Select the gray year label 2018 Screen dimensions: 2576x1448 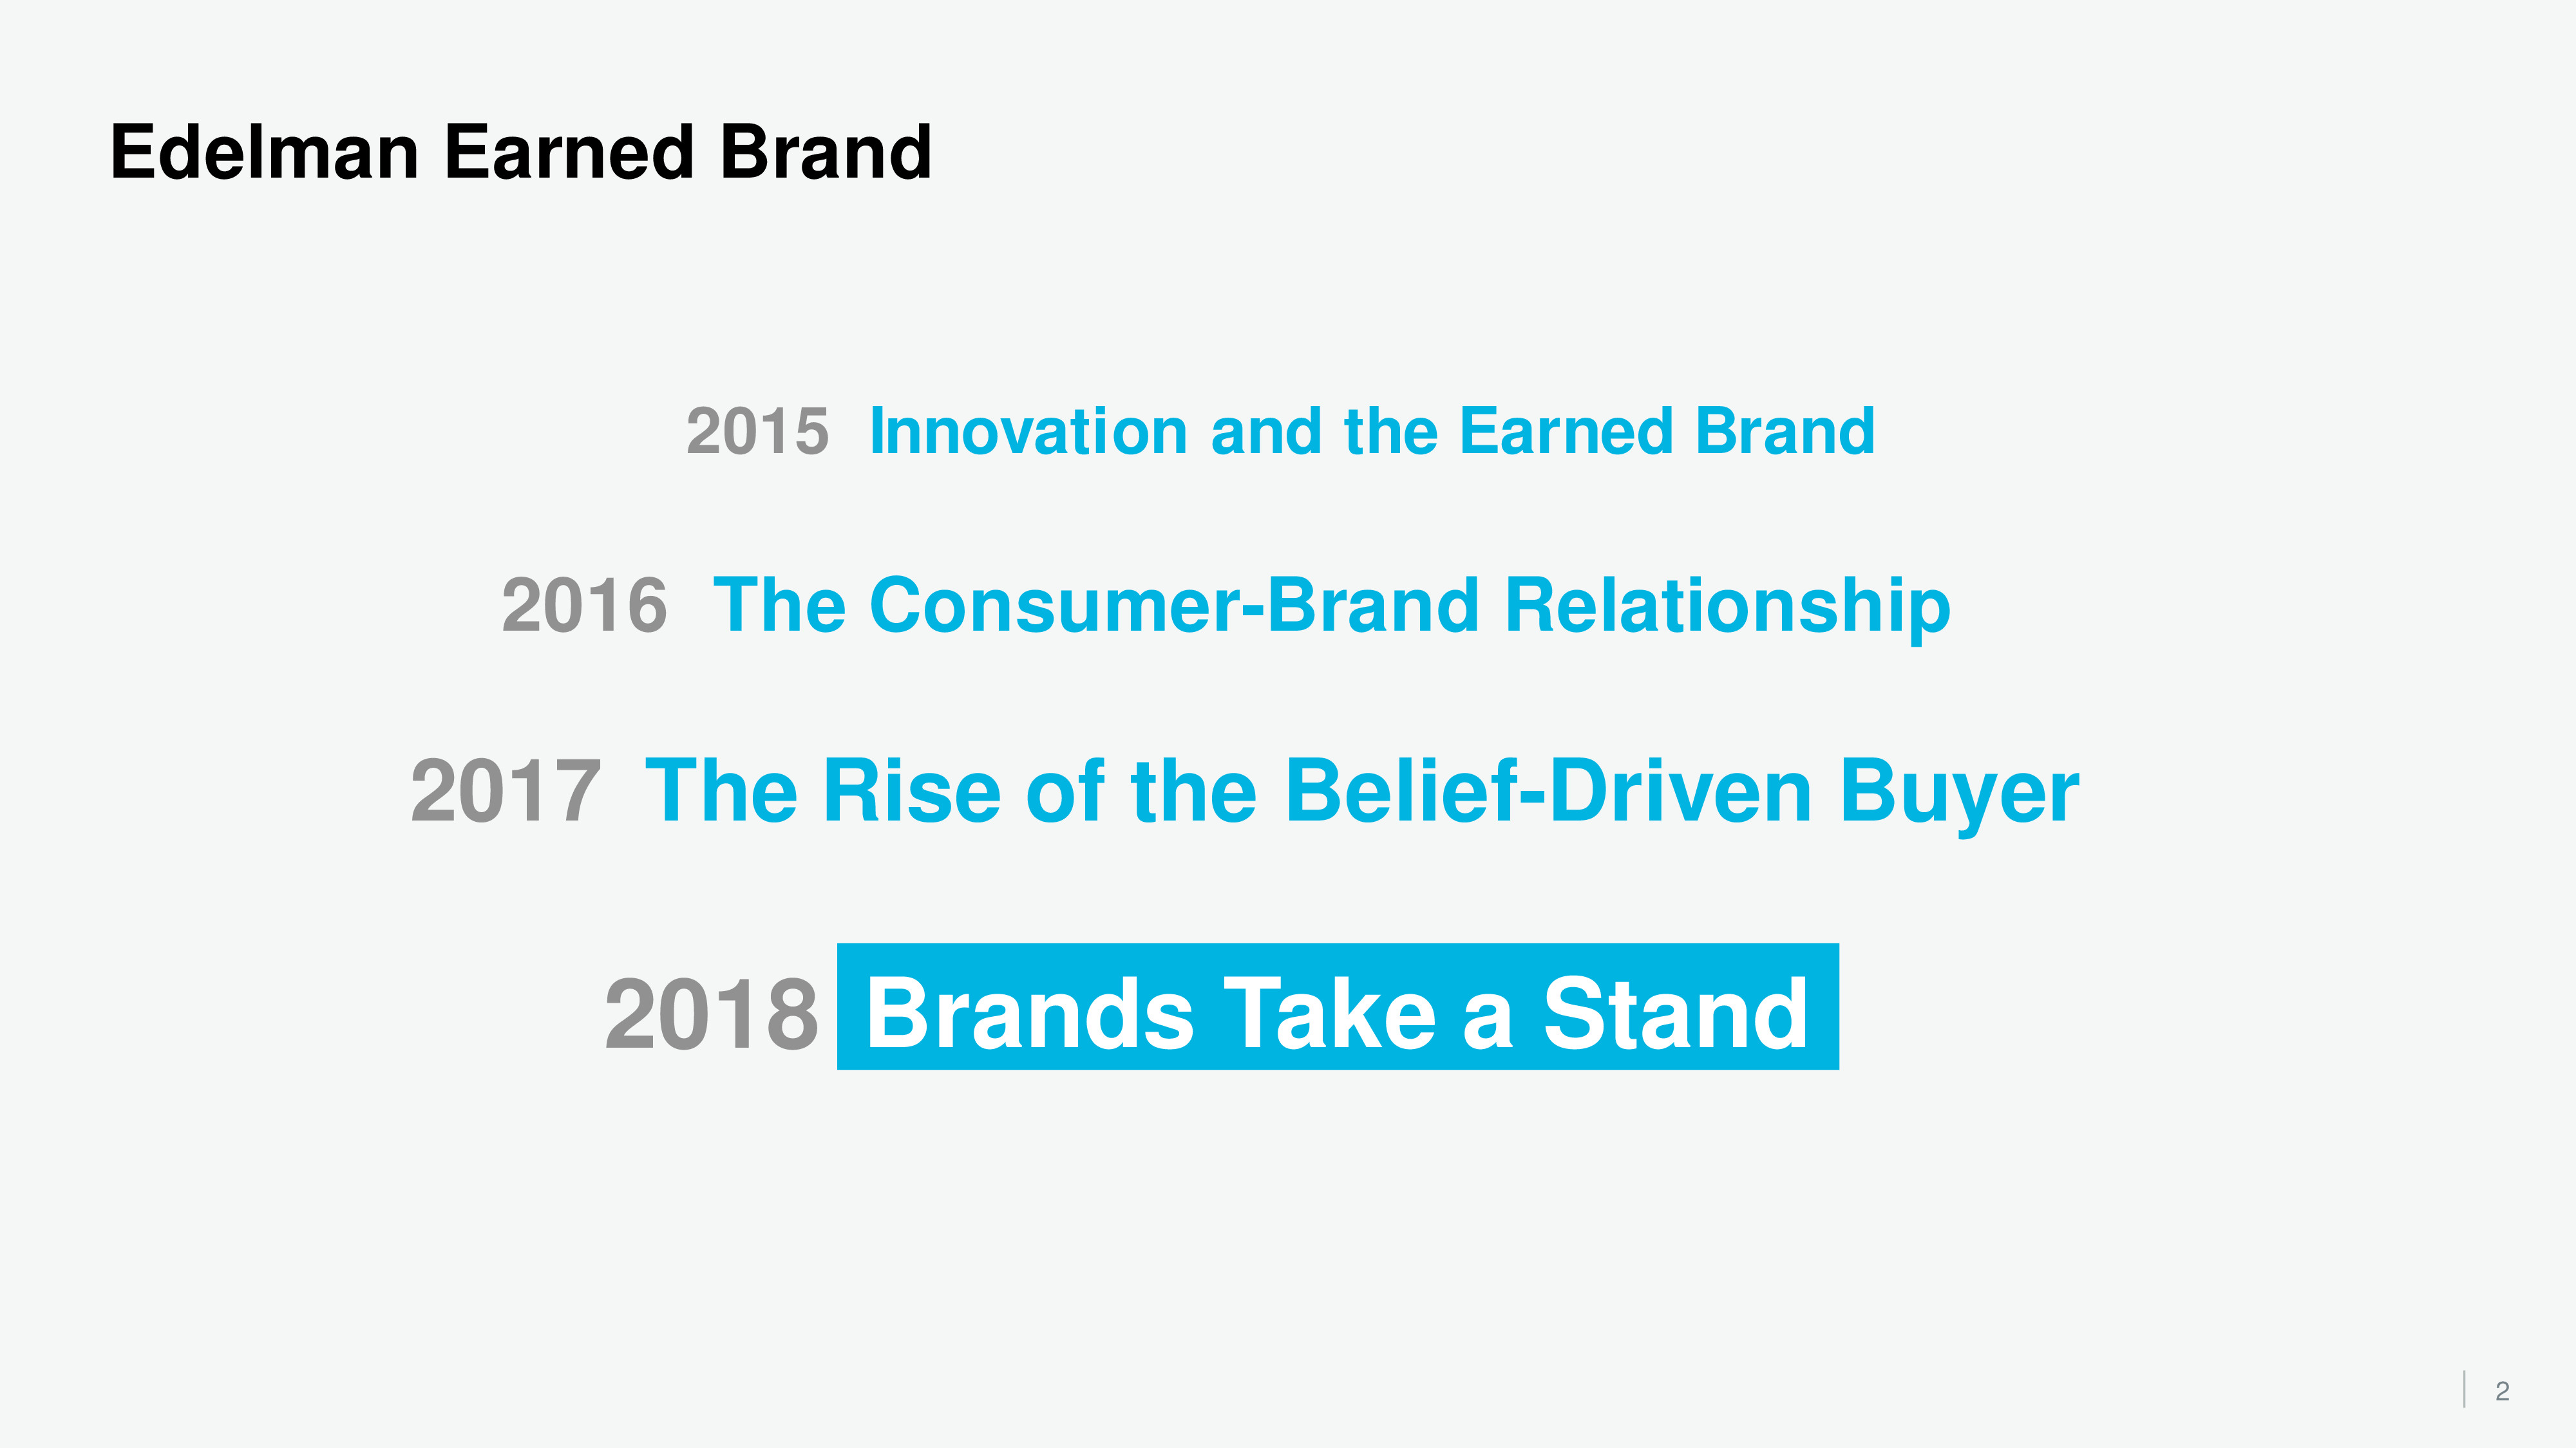pyautogui.click(x=711, y=1016)
